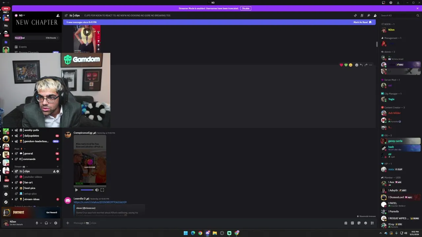
Task: Open notification settings bell-slash icon
Action: [x=362, y=15]
